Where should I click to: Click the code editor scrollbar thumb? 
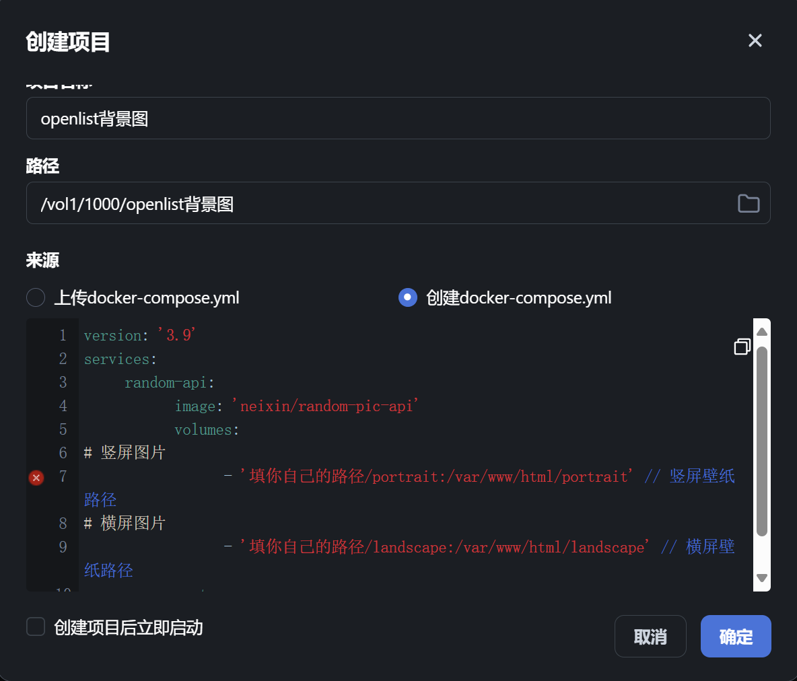(x=761, y=441)
